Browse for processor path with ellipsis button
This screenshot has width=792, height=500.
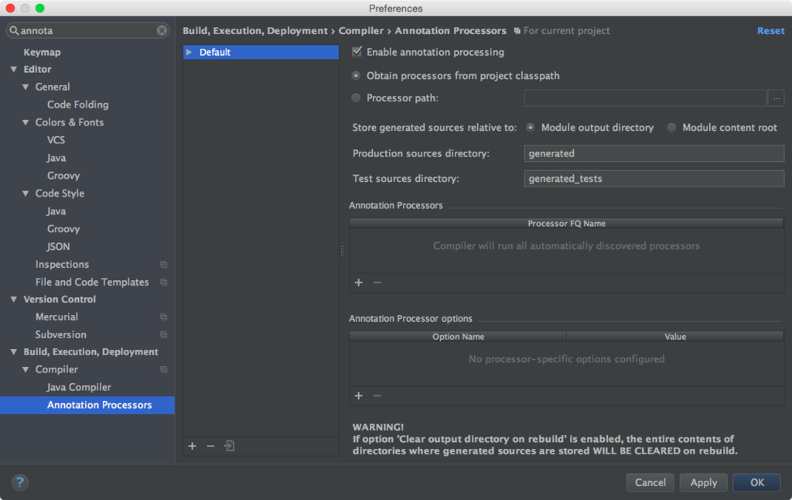pyautogui.click(x=776, y=98)
